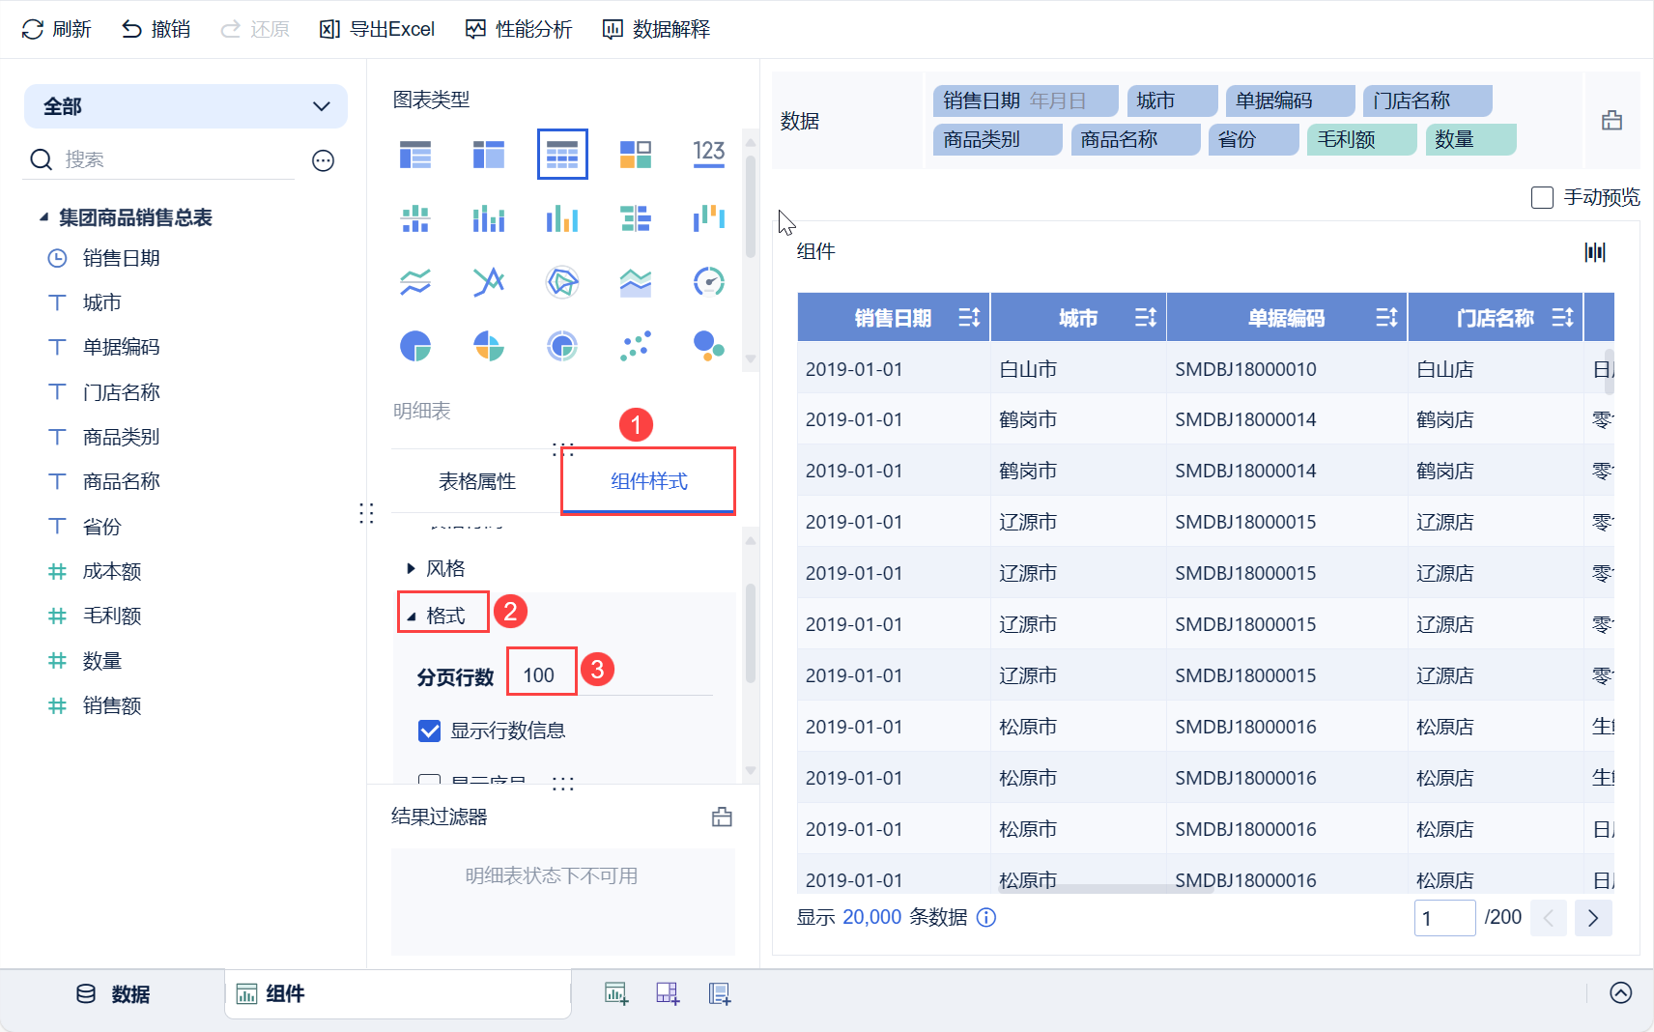Open 性能分析 from the toolbar

[x=519, y=30]
